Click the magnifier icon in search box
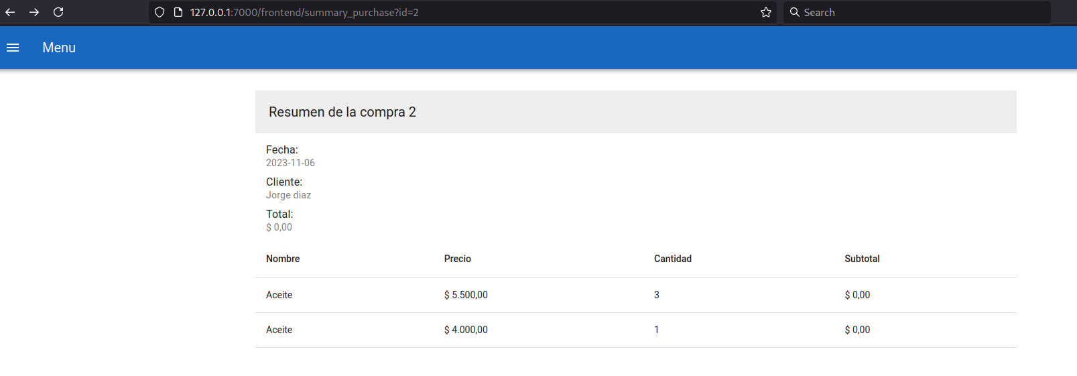The width and height of the screenshot is (1077, 376). pyautogui.click(x=794, y=12)
